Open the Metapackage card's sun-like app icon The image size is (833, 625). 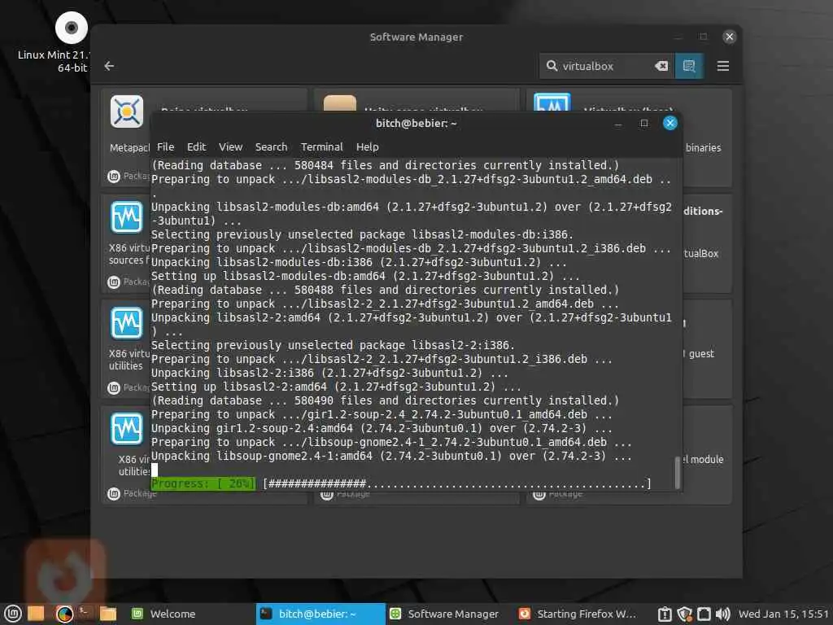tap(127, 111)
